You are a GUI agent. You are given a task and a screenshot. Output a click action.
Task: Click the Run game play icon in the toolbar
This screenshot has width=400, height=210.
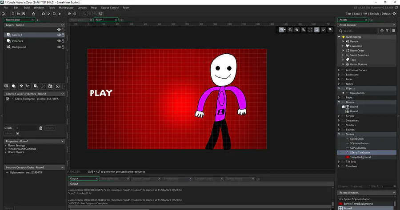pyautogui.click(x=48, y=14)
